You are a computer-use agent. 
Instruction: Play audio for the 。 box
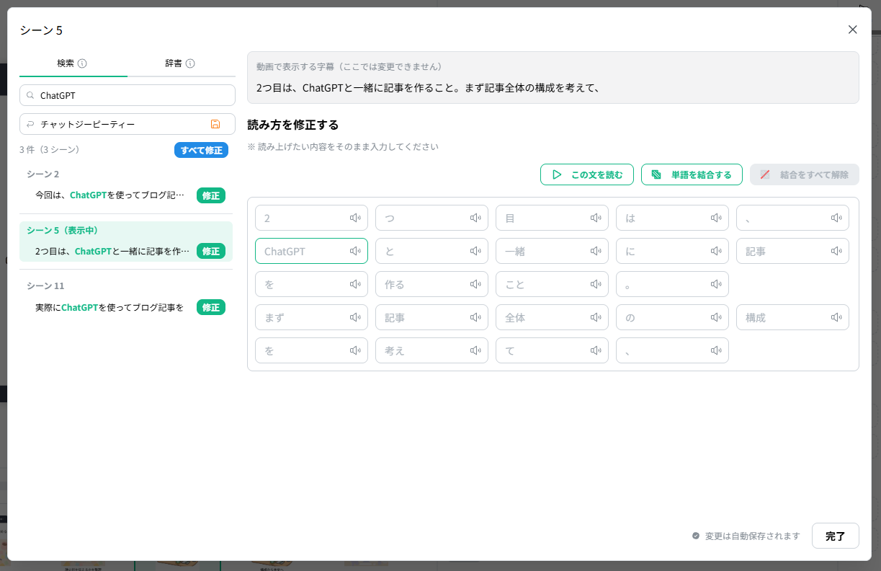pyautogui.click(x=716, y=284)
